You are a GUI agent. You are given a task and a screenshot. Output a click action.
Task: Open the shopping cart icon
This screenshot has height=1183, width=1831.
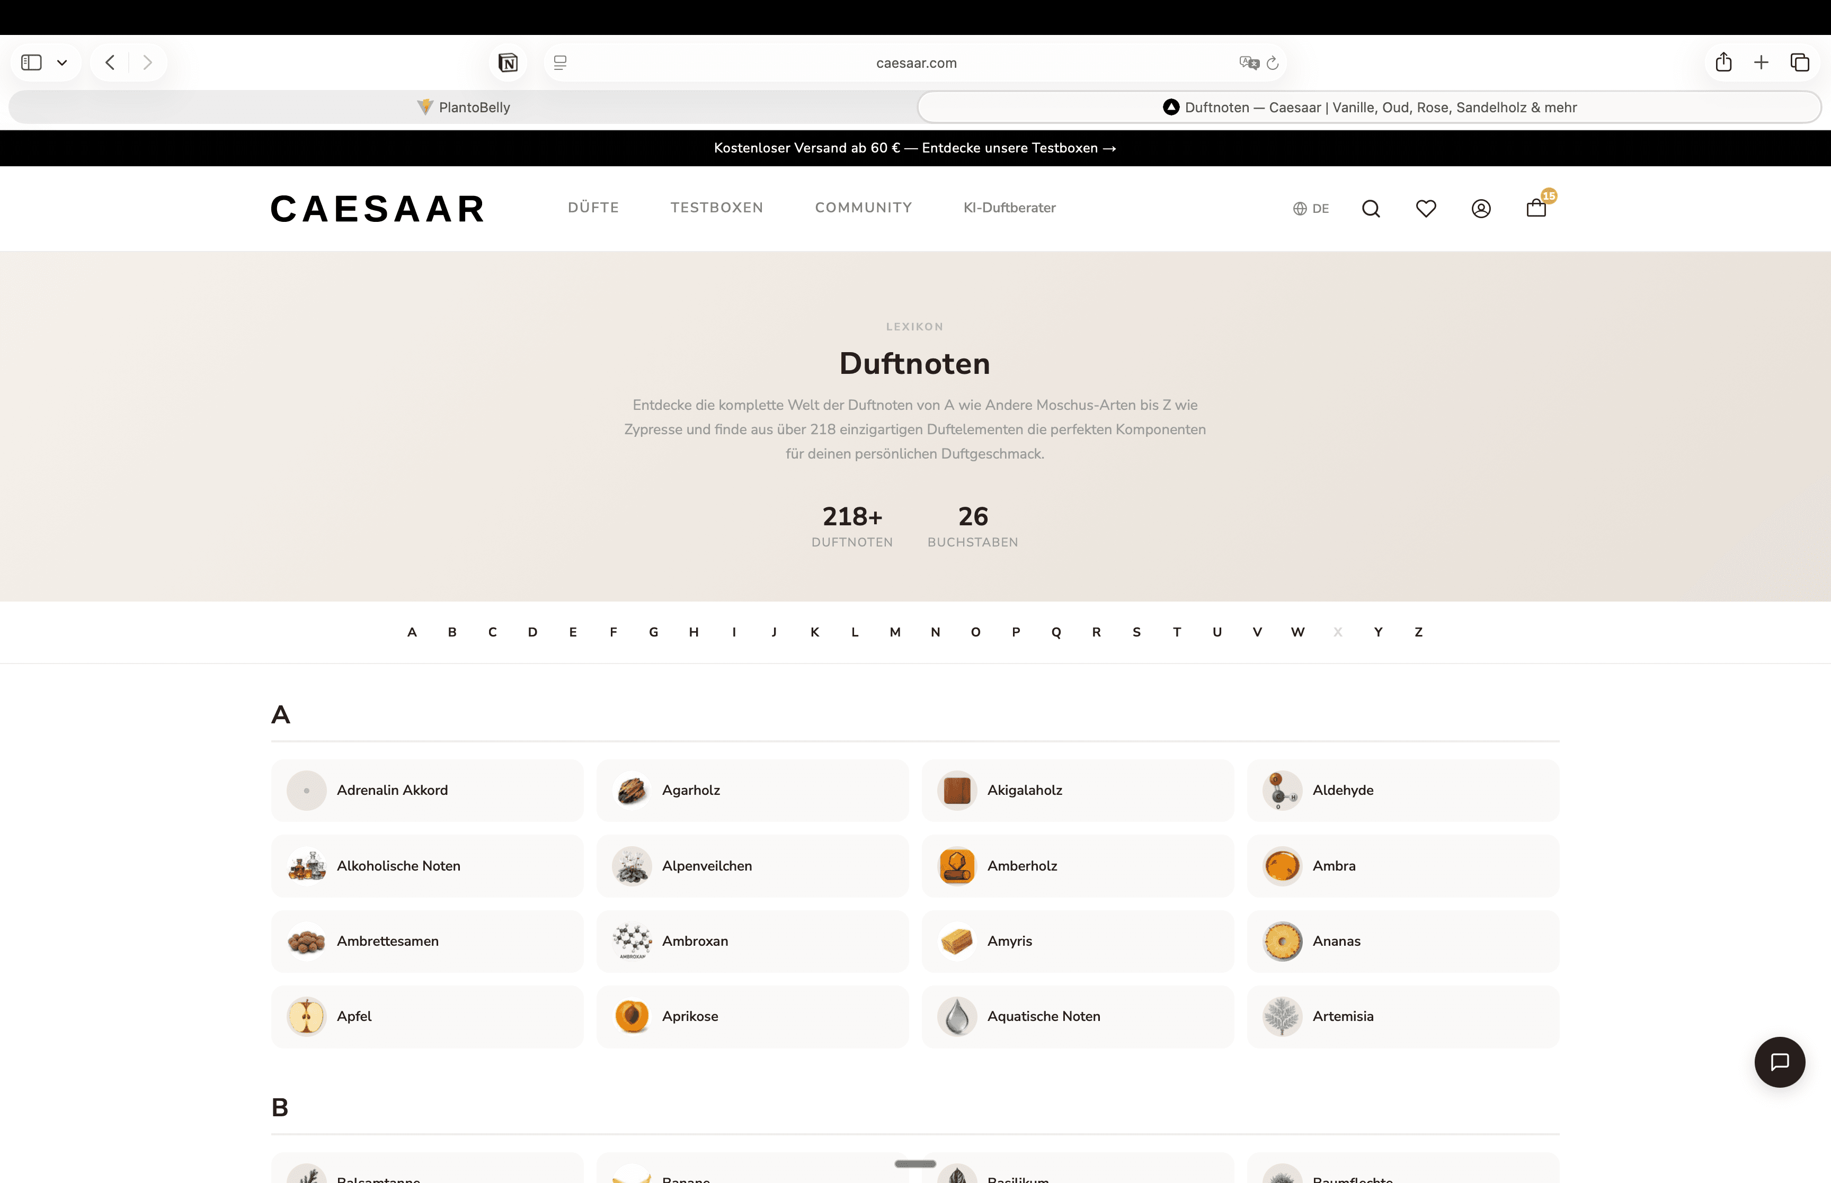click(1535, 208)
